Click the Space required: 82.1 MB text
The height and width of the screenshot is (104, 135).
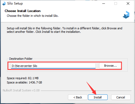click(23, 78)
